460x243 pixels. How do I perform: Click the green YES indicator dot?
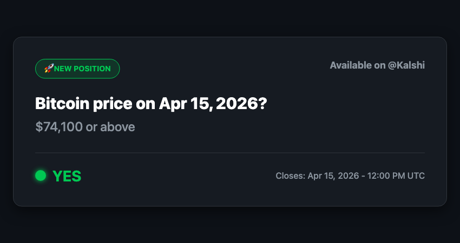[x=41, y=175]
